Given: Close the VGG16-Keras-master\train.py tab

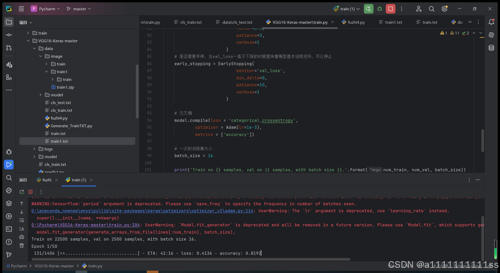Looking at the screenshot, I should 333,22.
